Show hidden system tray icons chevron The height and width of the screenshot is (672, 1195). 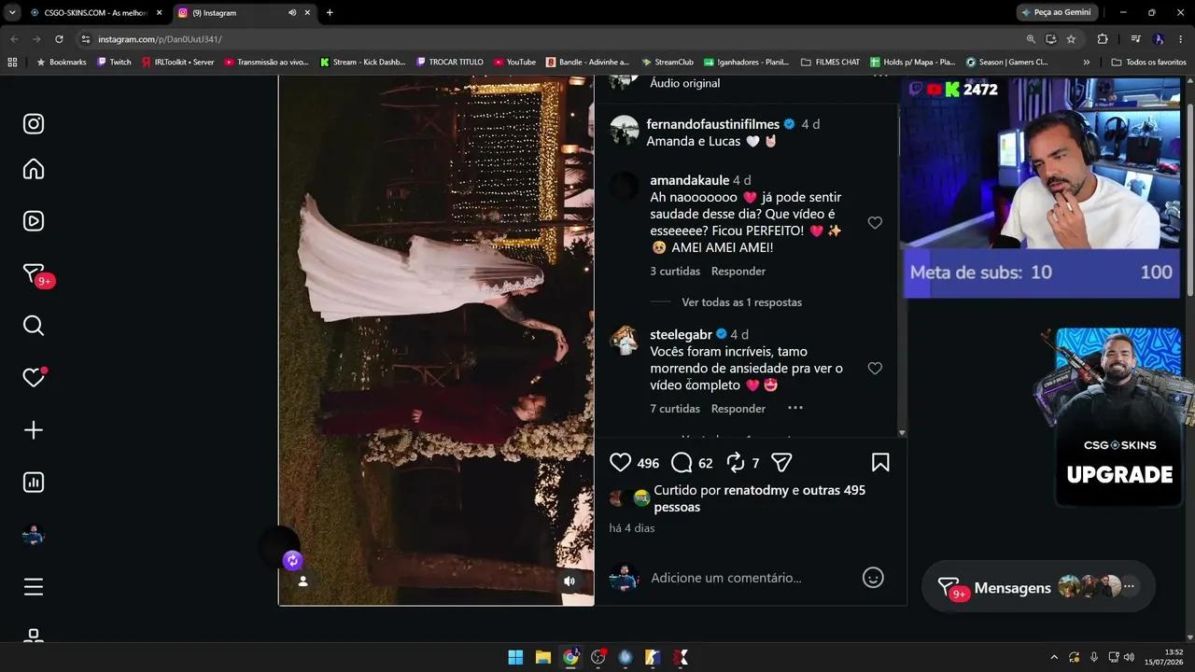(1054, 657)
